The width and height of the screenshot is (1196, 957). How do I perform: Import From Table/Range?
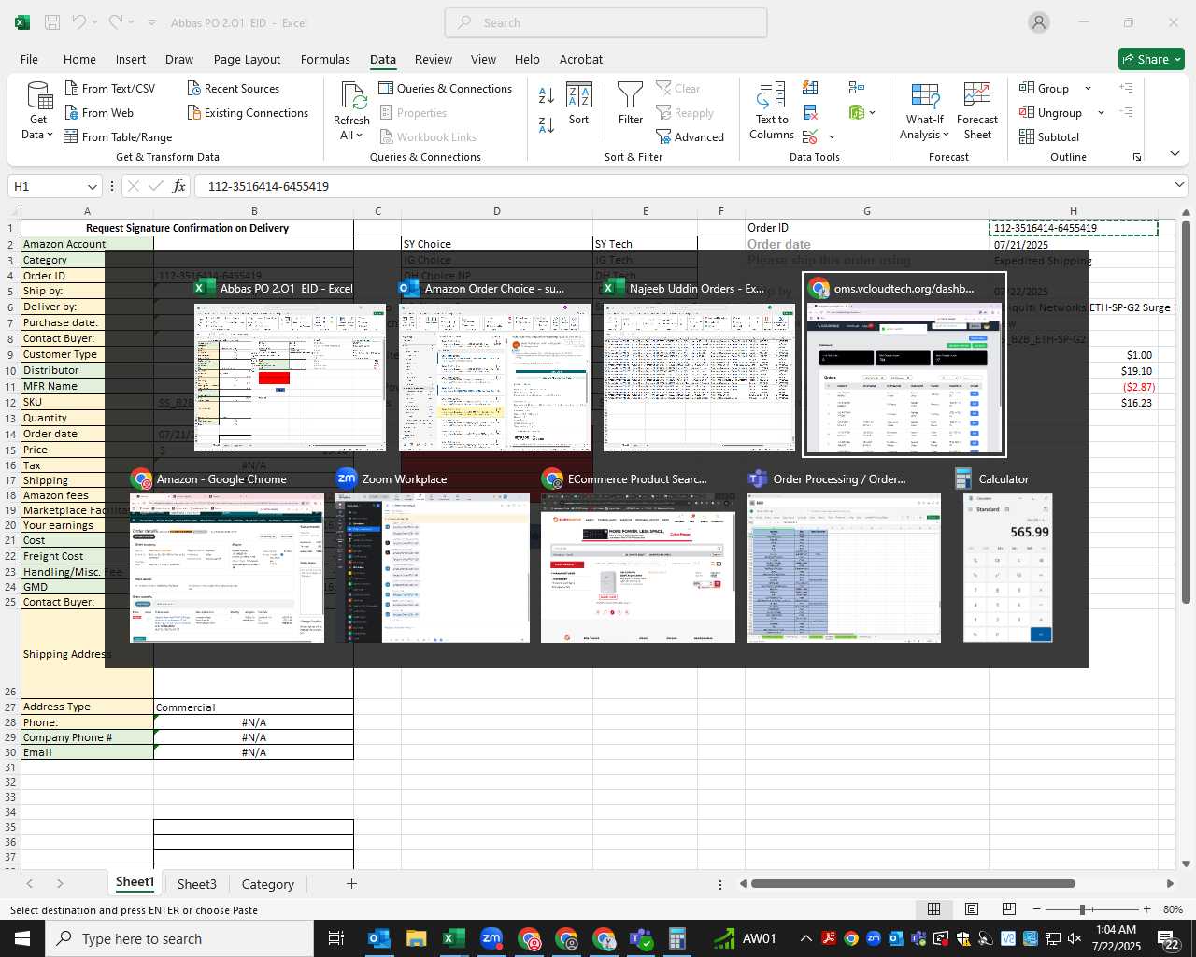coord(118,137)
